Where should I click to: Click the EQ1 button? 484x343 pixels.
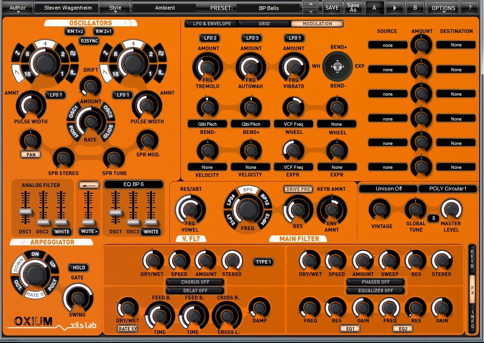point(350,329)
